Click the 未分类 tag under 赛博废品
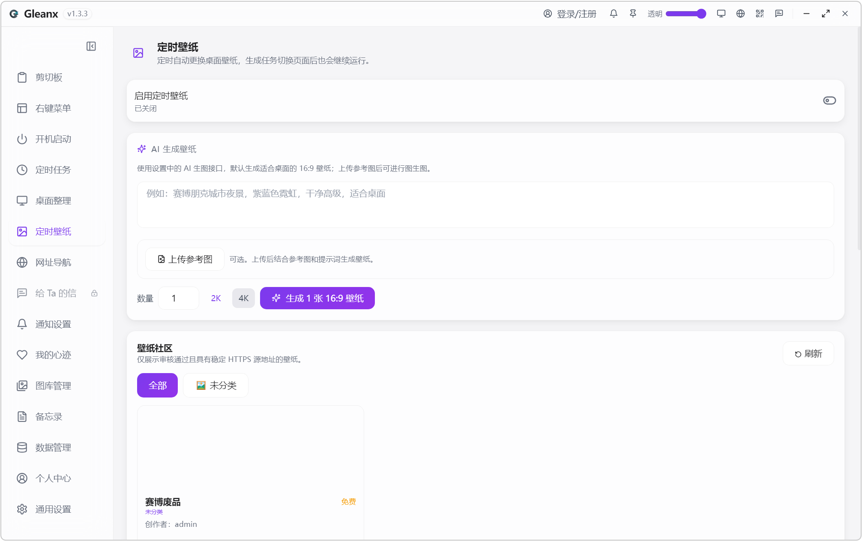 pyautogui.click(x=154, y=512)
